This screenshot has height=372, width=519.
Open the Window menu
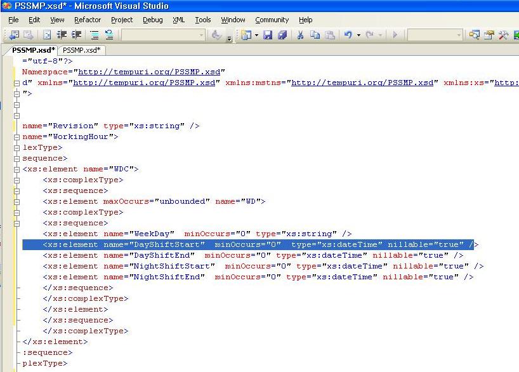click(x=233, y=20)
